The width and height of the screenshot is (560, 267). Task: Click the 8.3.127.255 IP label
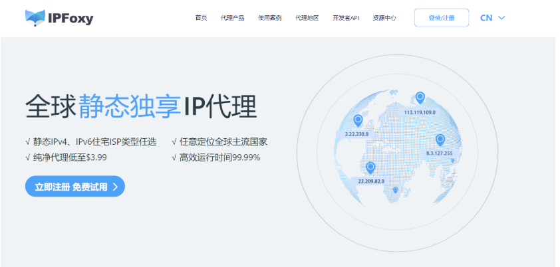point(439,153)
